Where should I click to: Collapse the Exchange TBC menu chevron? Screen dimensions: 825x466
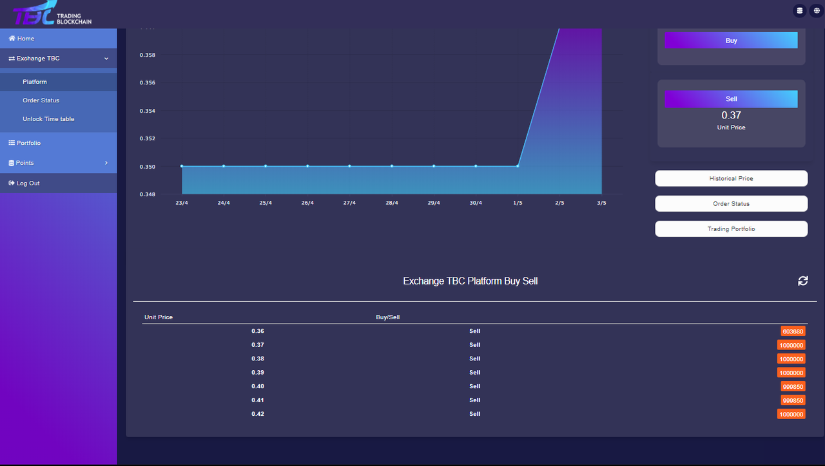pyautogui.click(x=106, y=59)
